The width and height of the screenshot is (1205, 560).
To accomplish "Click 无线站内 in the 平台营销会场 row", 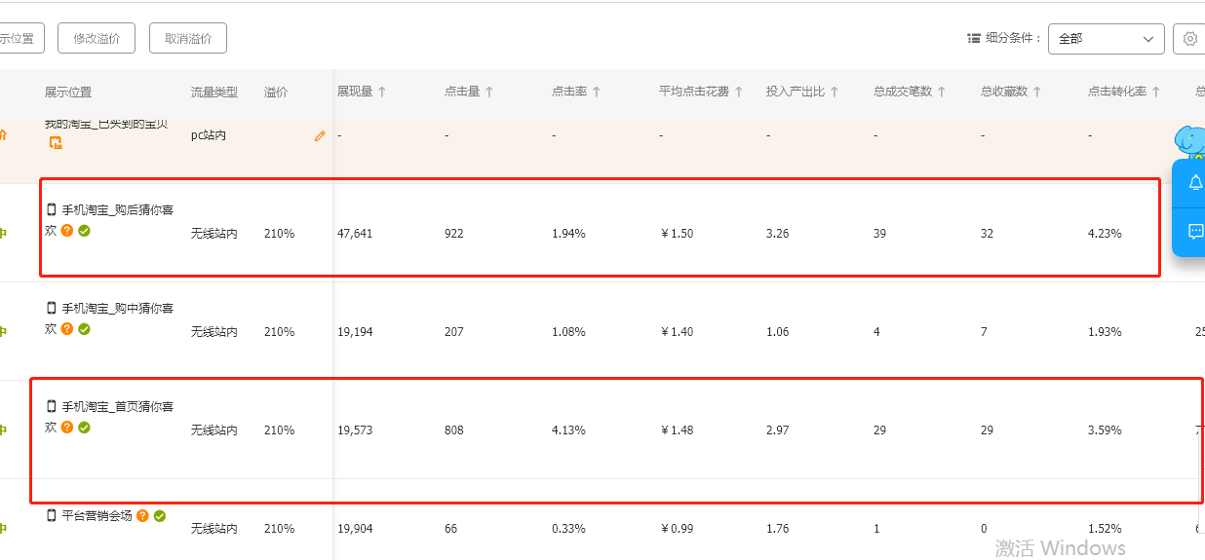I will 214,529.
